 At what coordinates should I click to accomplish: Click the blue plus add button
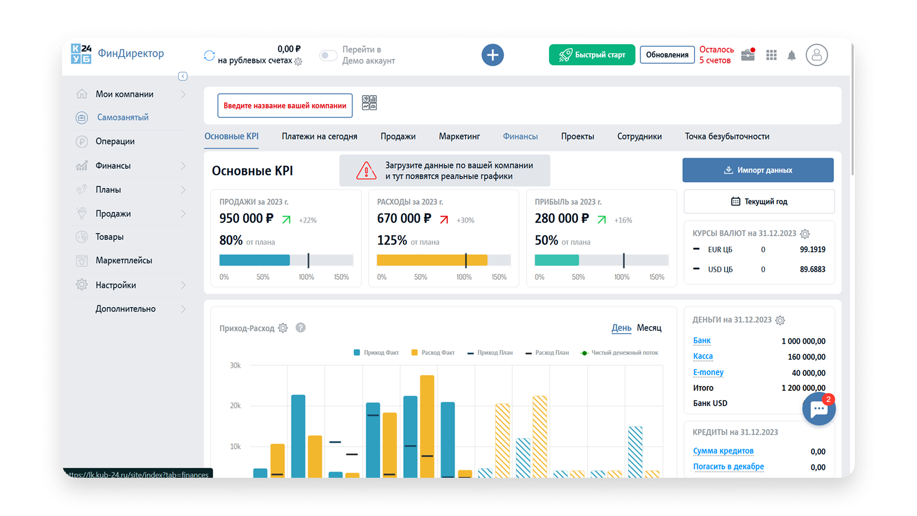tap(492, 55)
